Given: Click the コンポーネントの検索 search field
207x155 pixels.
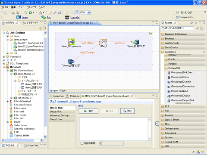Looking at the screenshot, I should point(177,28).
